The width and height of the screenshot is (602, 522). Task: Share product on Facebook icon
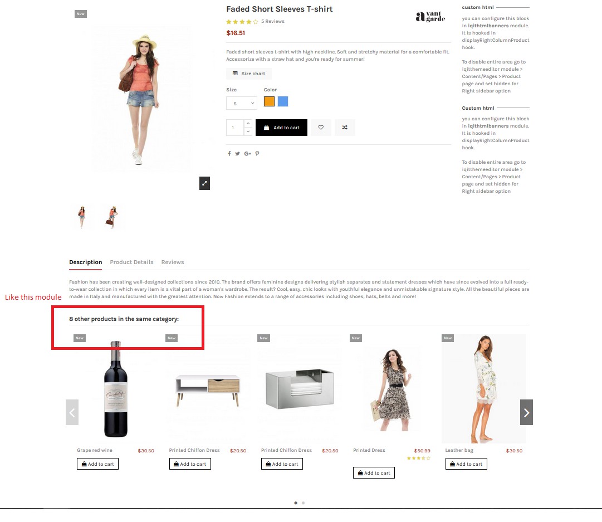229,154
